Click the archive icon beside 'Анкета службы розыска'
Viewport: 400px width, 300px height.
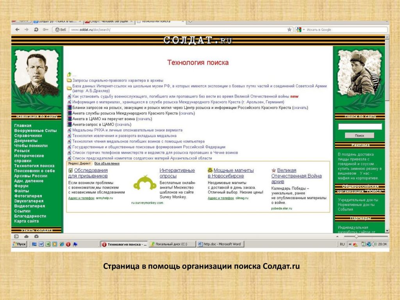[x=69, y=113]
